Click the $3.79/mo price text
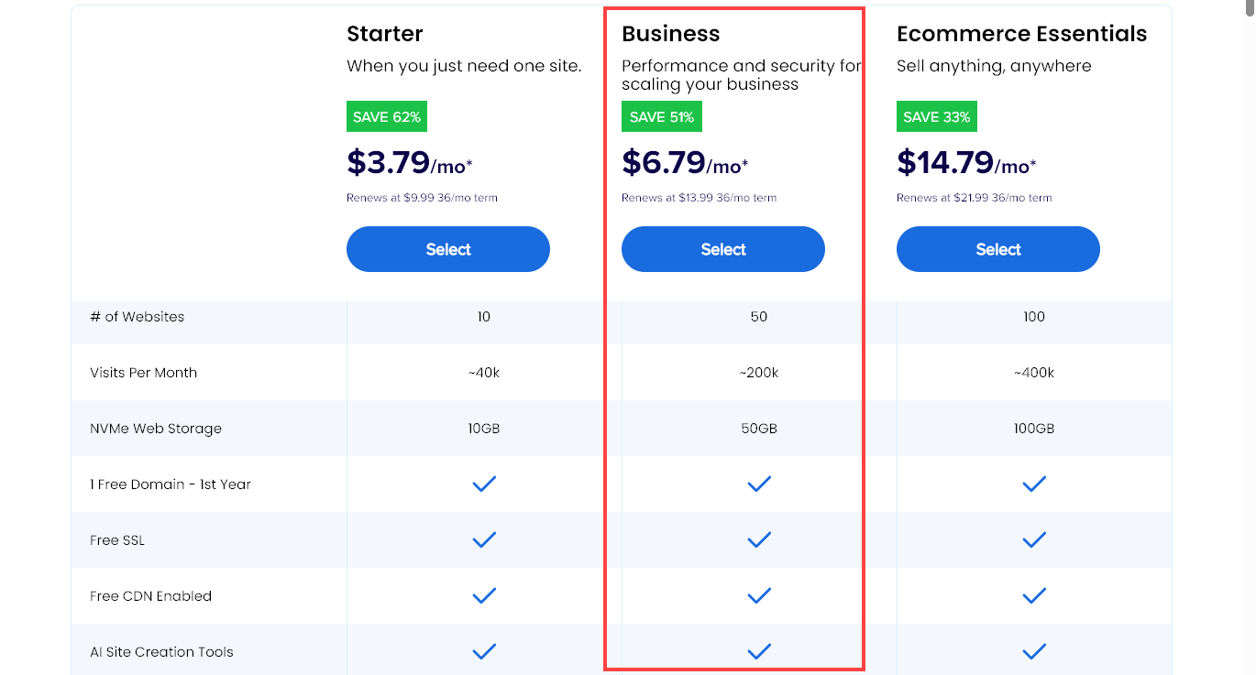Image resolution: width=1256 pixels, height=675 pixels. [x=411, y=162]
